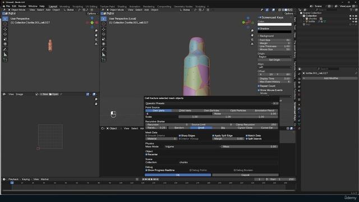Open the Edit menu
The image size is (359, 202).
pyautogui.click(x=14, y=6)
